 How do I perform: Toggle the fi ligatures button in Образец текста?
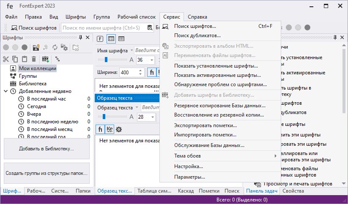[x=100, y=129]
